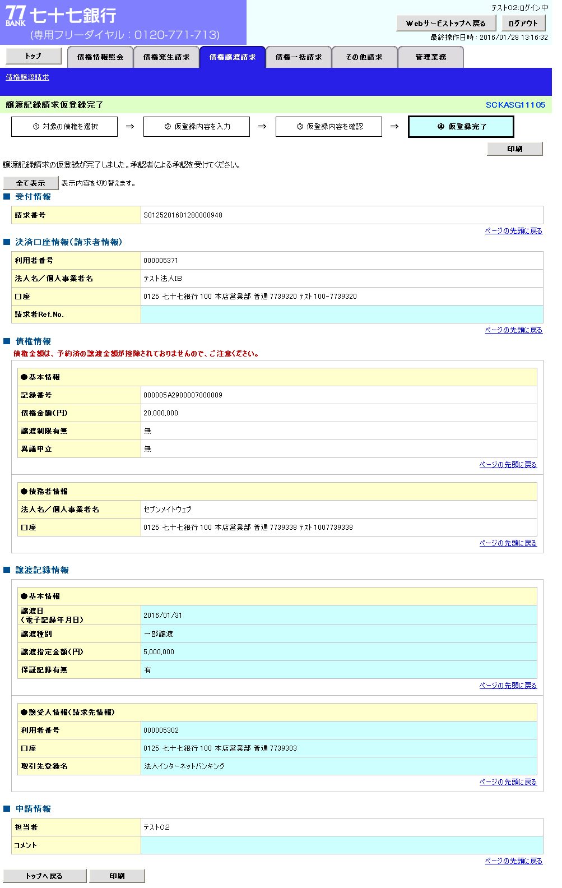
Task: Select record number 000005A2900007000009
Action: pos(183,395)
